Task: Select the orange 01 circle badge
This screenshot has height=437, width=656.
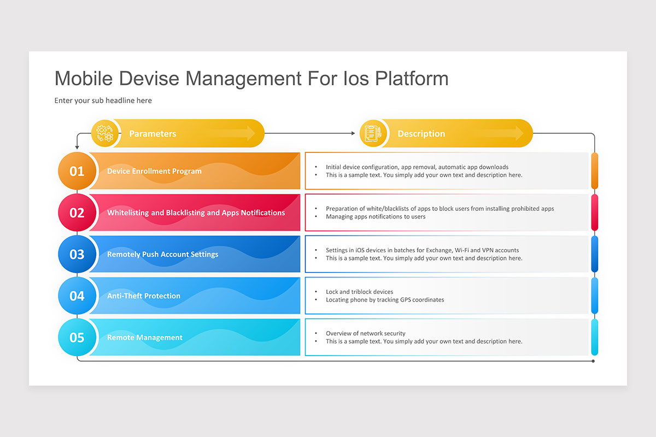Action: [x=77, y=171]
